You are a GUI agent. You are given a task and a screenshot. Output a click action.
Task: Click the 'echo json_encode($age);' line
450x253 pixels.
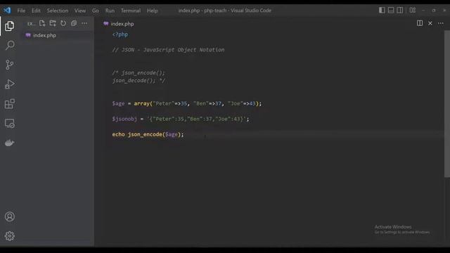point(148,134)
